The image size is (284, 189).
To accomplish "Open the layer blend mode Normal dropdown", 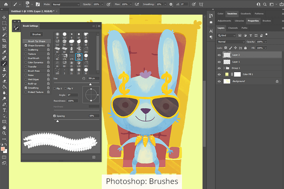I will pos(231,42).
